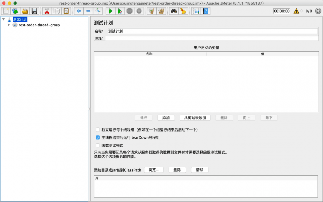Click the 浏览 button to add a jar

[x=154, y=170]
